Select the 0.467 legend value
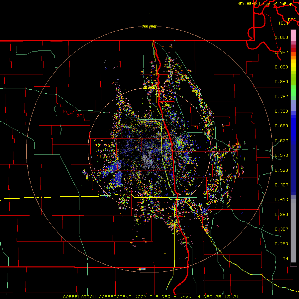 coord(281,185)
